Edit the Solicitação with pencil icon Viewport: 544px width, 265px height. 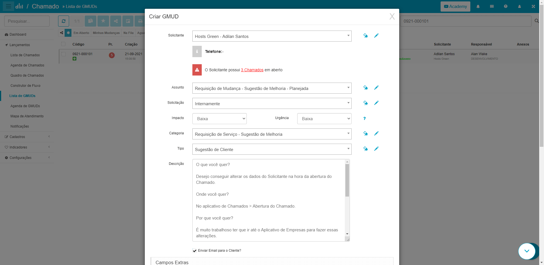point(376,103)
